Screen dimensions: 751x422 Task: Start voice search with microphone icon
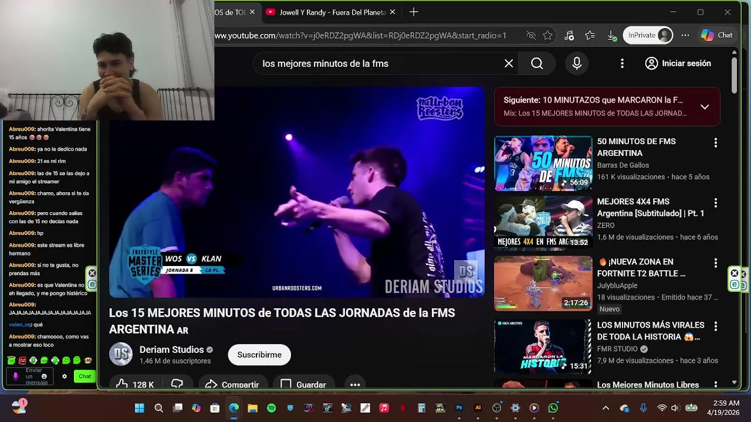(x=577, y=63)
